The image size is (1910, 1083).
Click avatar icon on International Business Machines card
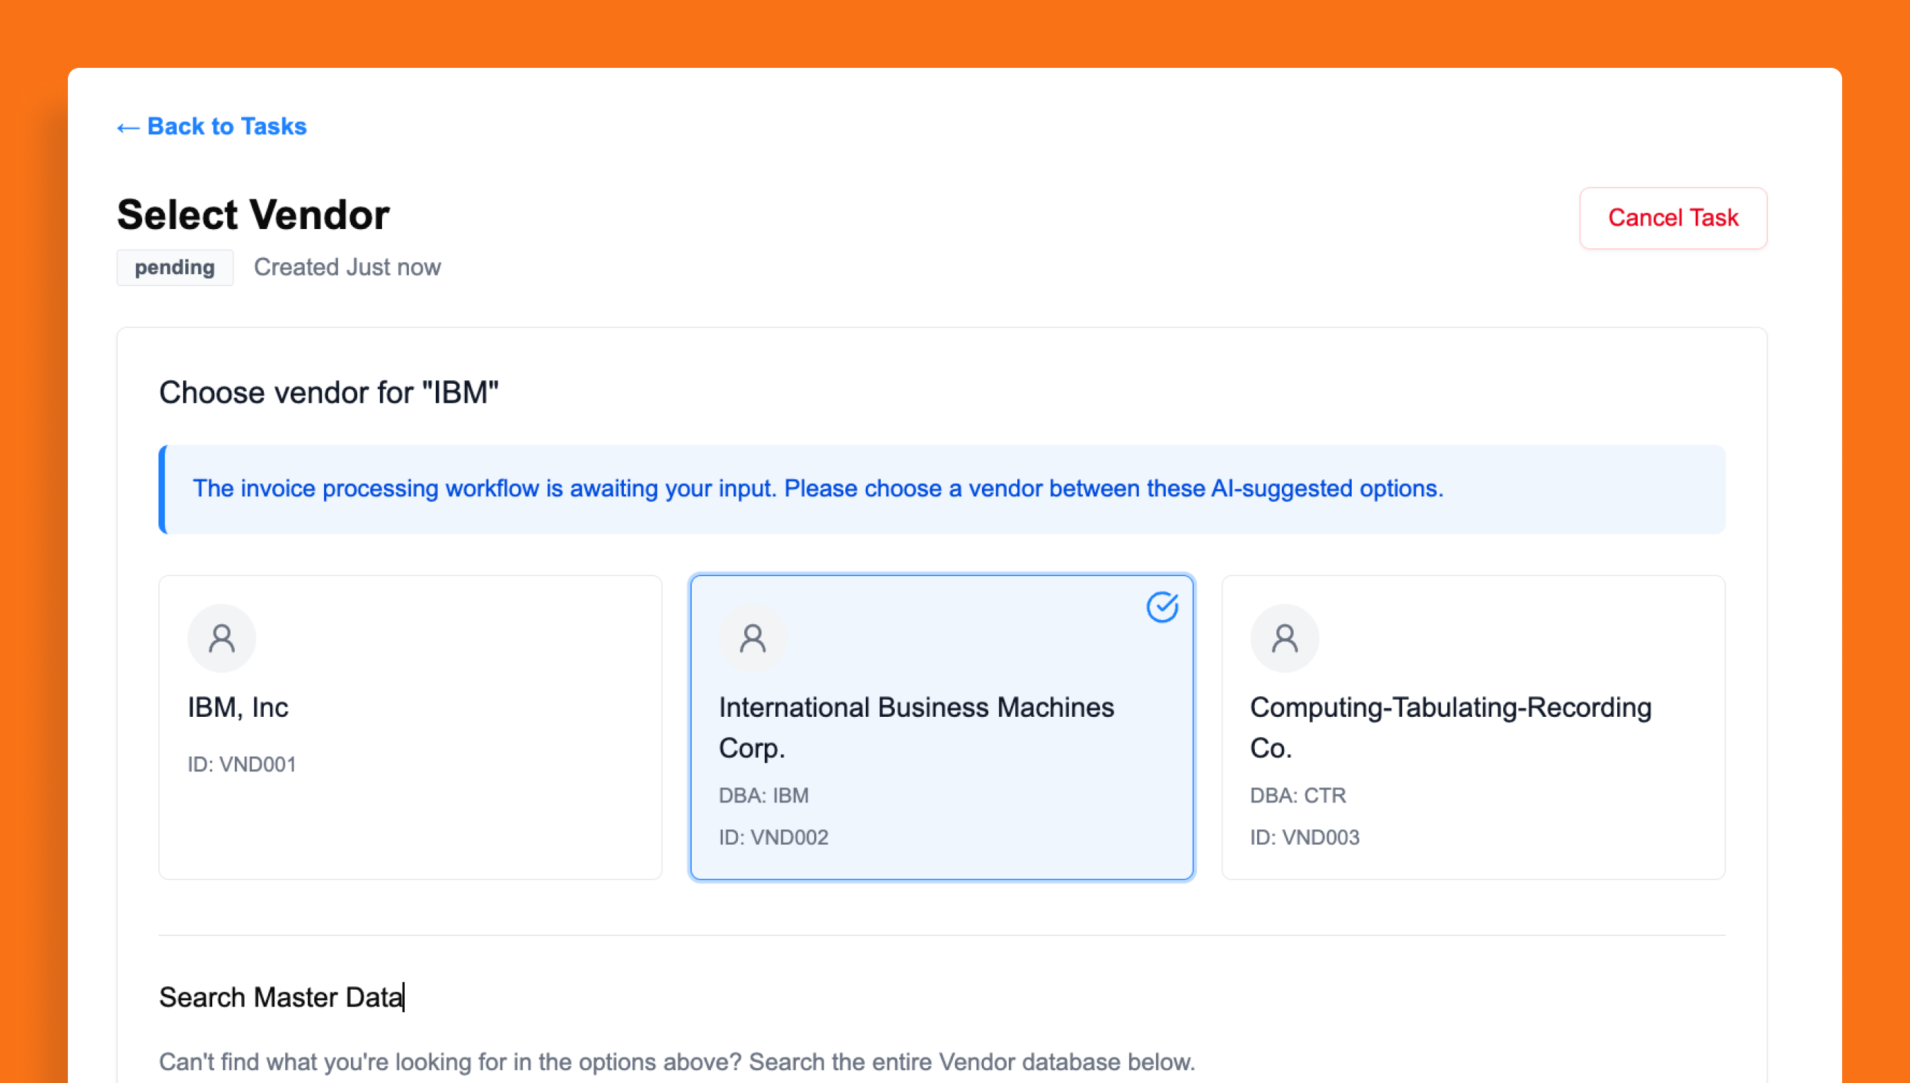pyautogui.click(x=753, y=638)
